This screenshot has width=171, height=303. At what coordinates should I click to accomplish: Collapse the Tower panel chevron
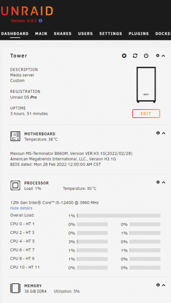tap(163, 56)
